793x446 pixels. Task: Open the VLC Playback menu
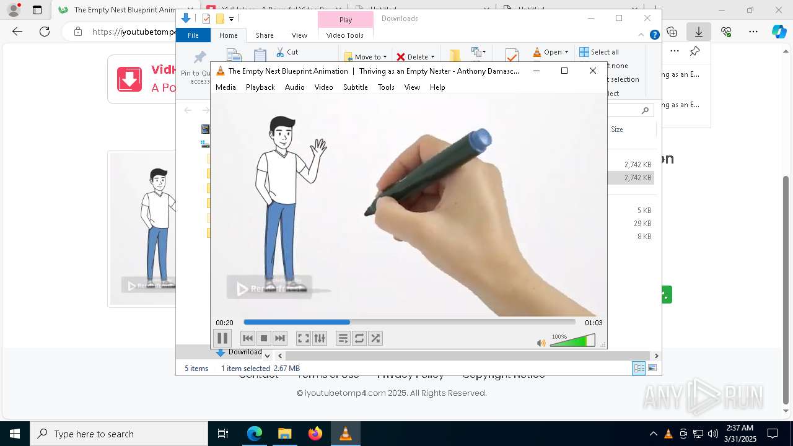[260, 87]
